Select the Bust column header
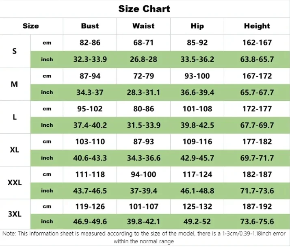This screenshot has height=251, width=290. (90, 26)
